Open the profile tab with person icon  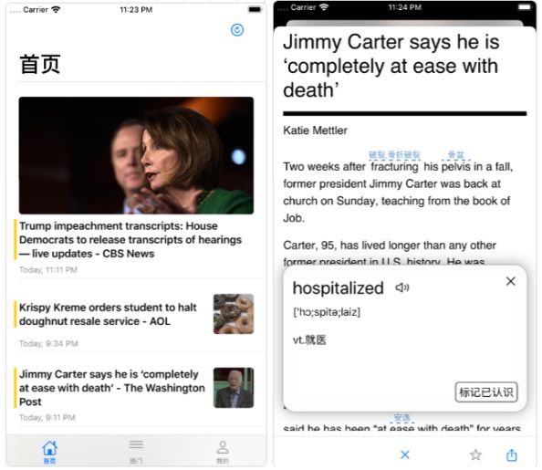point(223,452)
